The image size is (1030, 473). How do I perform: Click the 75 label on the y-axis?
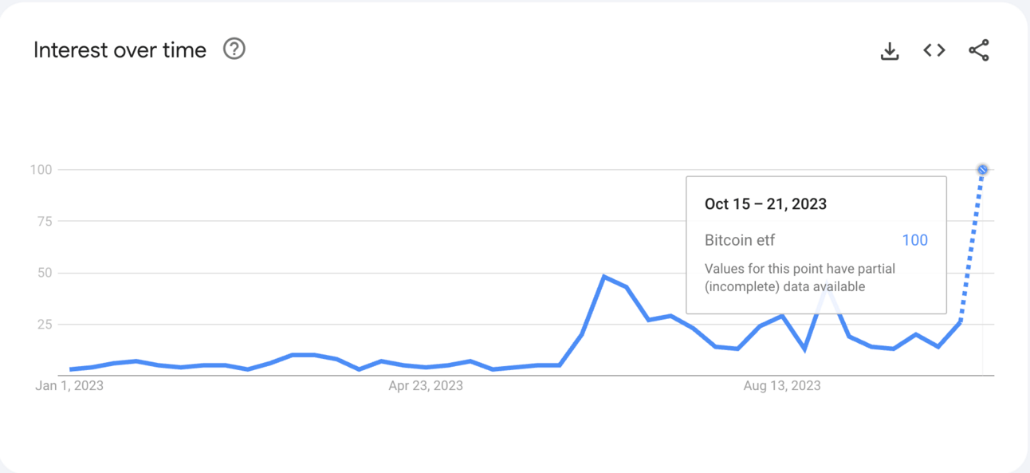pos(45,221)
